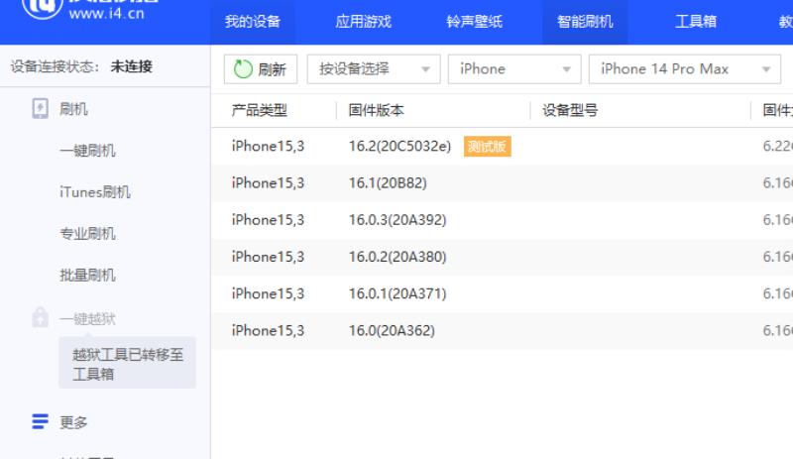This screenshot has height=459, width=793.
Task: Click the 测试版 orange badge
Action: point(487,147)
